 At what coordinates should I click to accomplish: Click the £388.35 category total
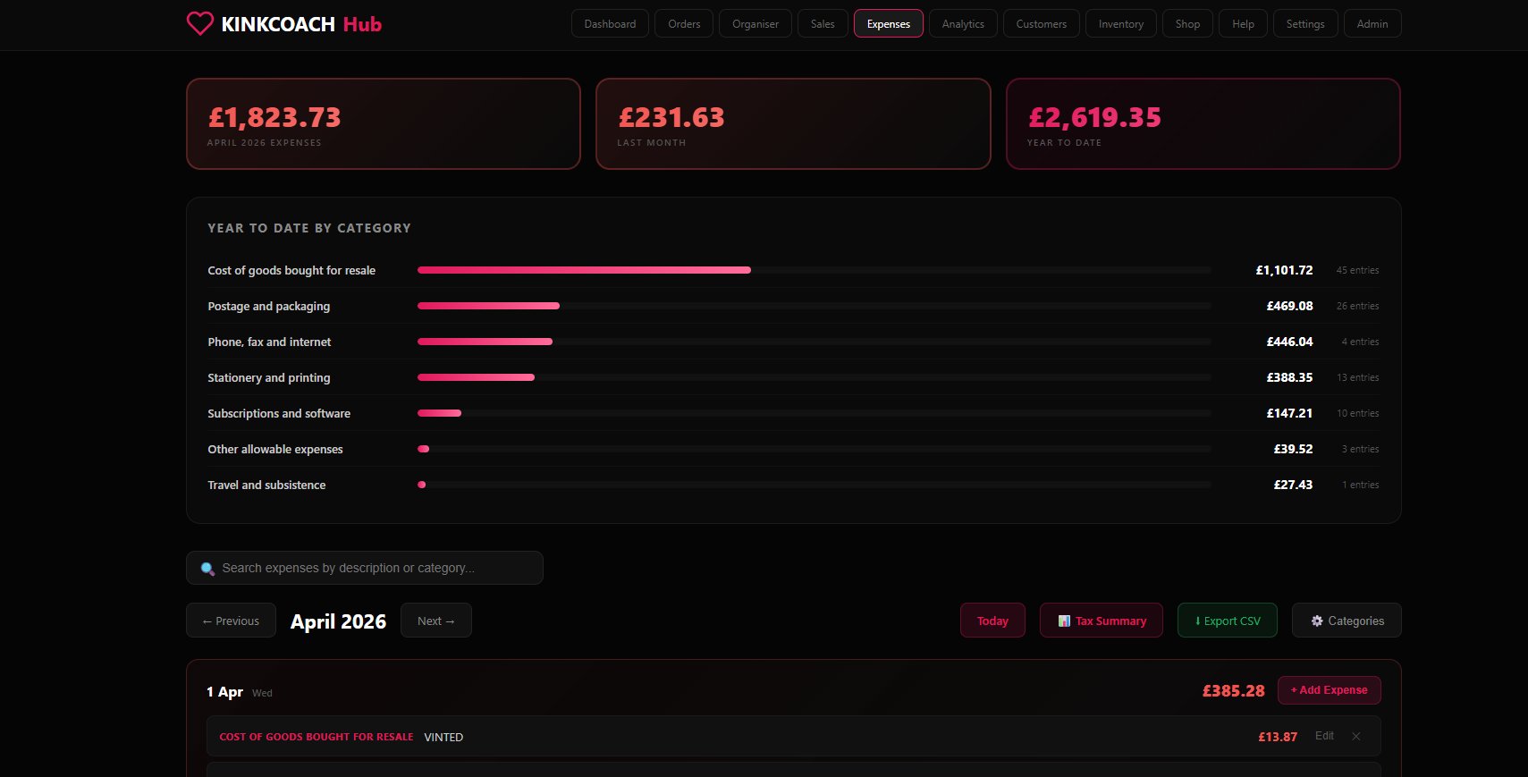coord(1289,377)
